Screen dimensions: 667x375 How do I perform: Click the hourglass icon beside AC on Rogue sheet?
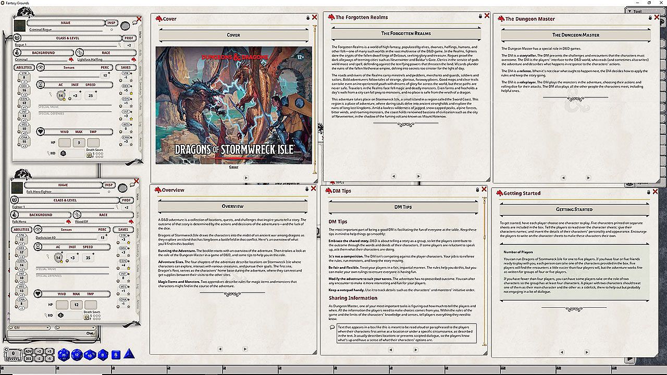41,84
